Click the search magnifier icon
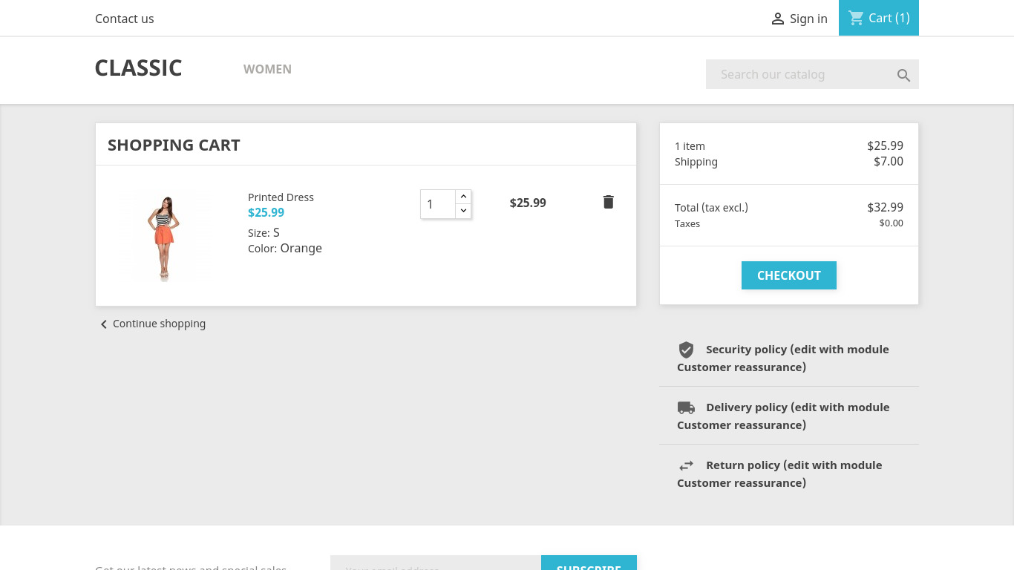Image resolution: width=1014 pixels, height=570 pixels. pyautogui.click(x=903, y=75)
